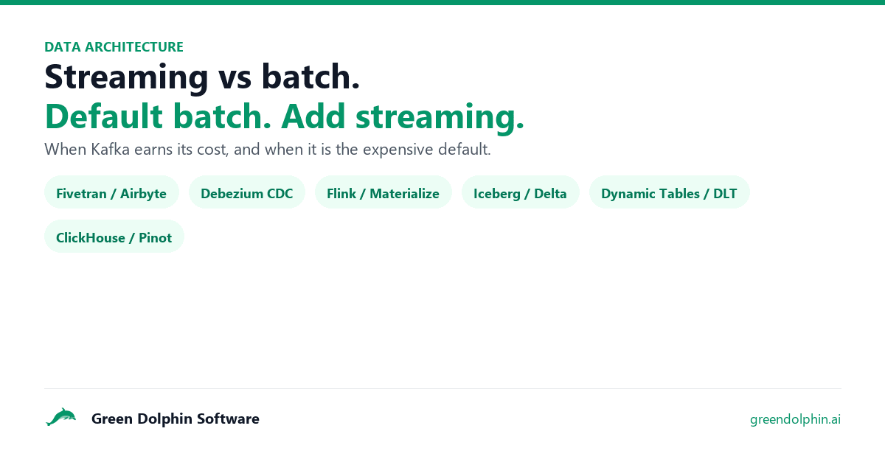Viewport: 885px width, 462px height.
Task: Click the 'Streaming vs batch.' headline
Action: [202, 77]
